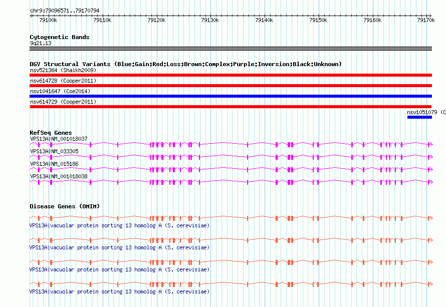This screenshot has height=307, width=446.
Task: Click the 9q21.13 band label
Action: (x=41, y=43)
